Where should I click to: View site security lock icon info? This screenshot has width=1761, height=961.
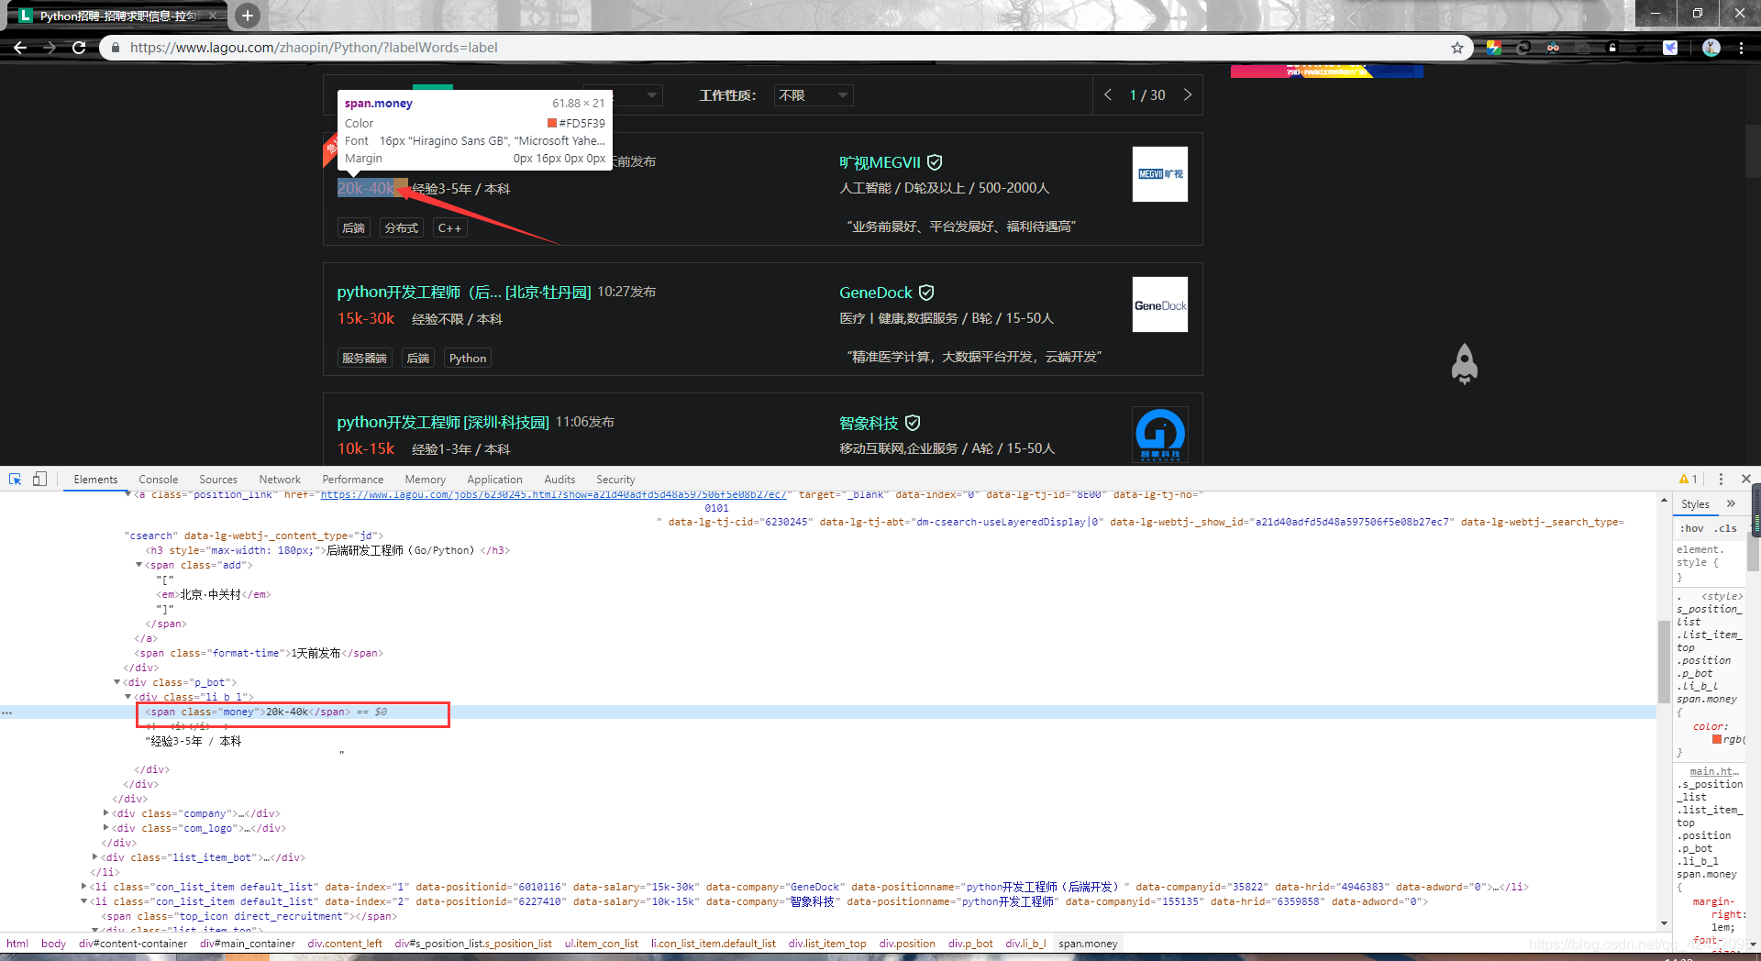115,48
